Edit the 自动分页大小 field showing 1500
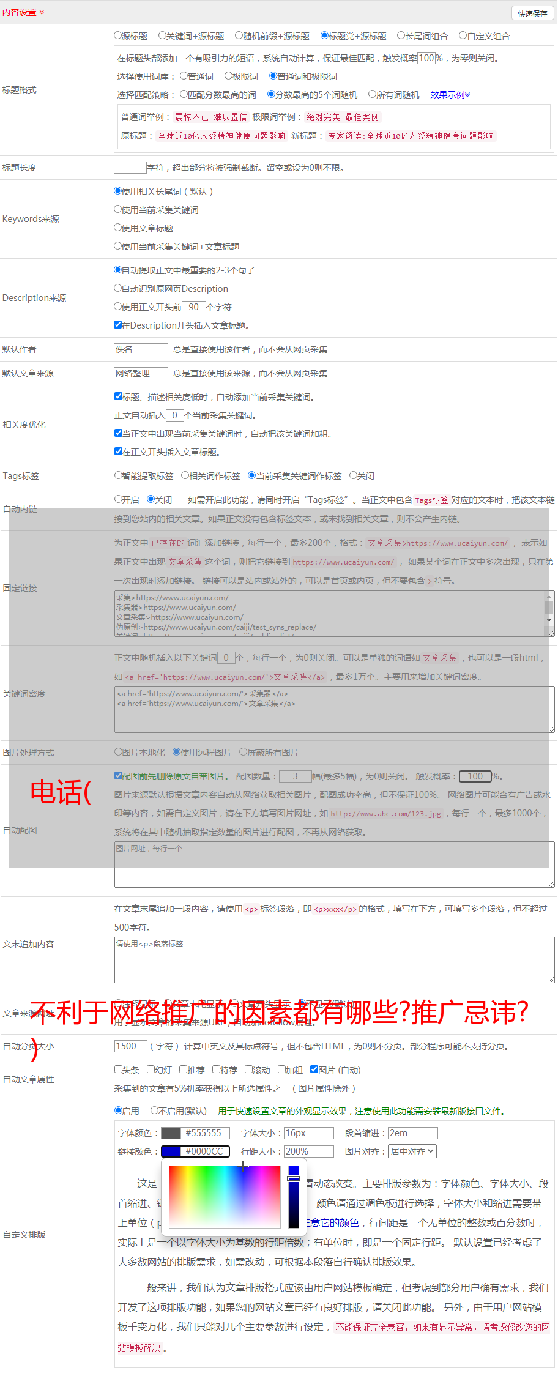The width and height of the screenshot is (558, 1376). tap(130, 1046)
